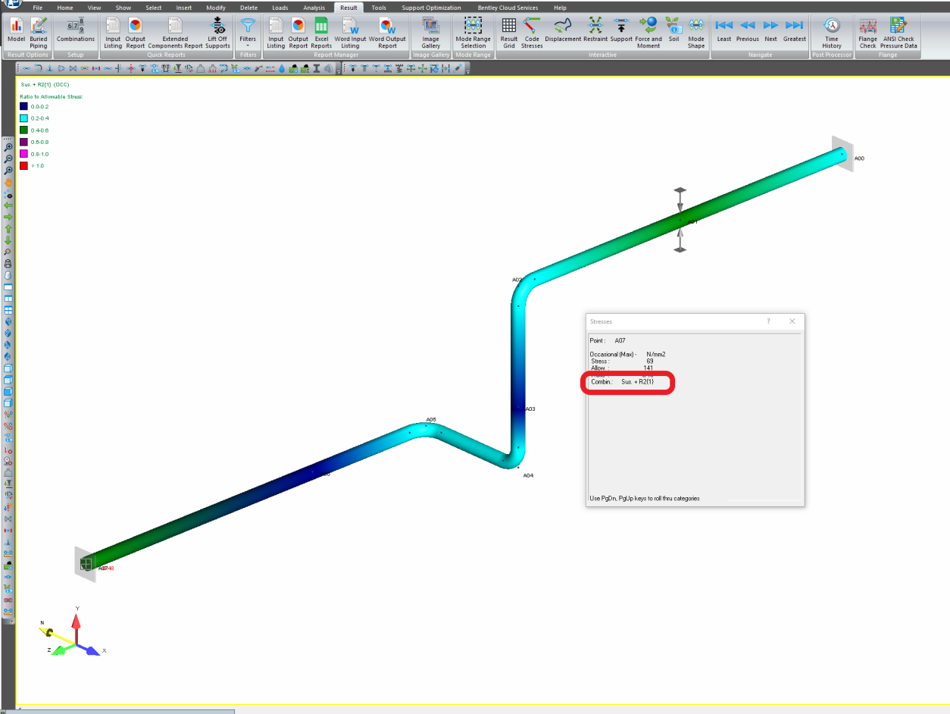950x714 pixels.
Task: Open load Combinations setup
Action: [x=76, y=33]
